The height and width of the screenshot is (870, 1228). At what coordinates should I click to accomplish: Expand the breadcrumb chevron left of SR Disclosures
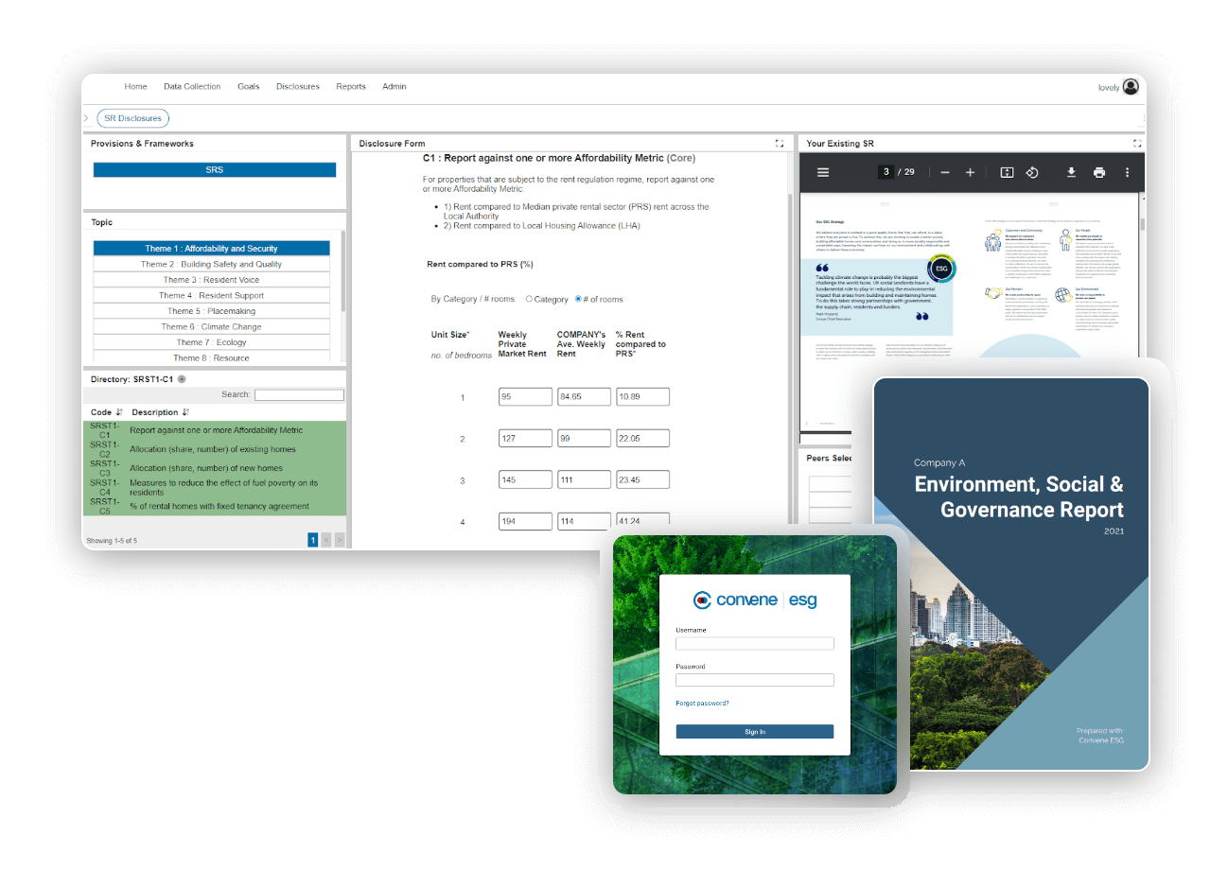pyautogui.click(x=86, y=118)
